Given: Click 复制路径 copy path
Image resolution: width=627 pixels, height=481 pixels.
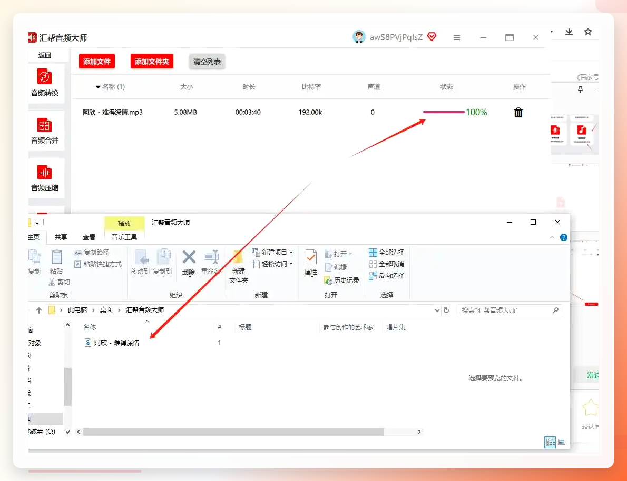Looking at the screenshot, I should pyautogui.click(x=92, y=253).
